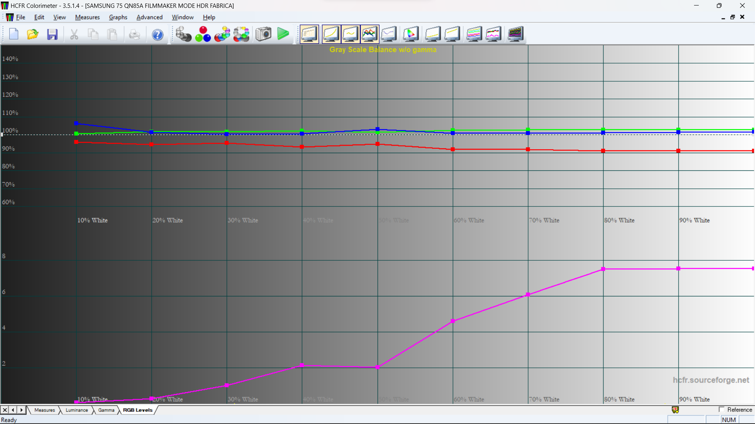Screen dimensions: 755x424
Task: Click the RGB primaries measure icon
Action: [203, 34]
